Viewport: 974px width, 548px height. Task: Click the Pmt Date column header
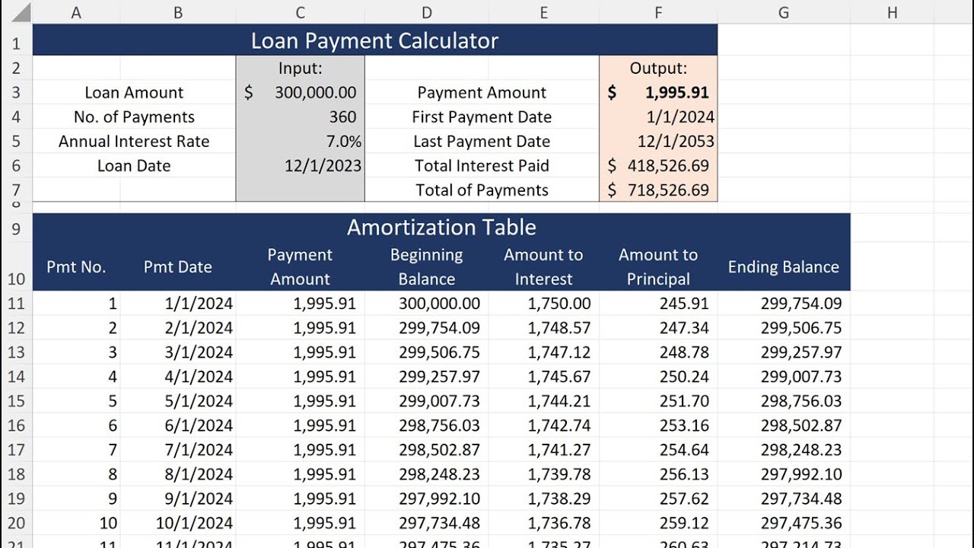pos(178,266)
